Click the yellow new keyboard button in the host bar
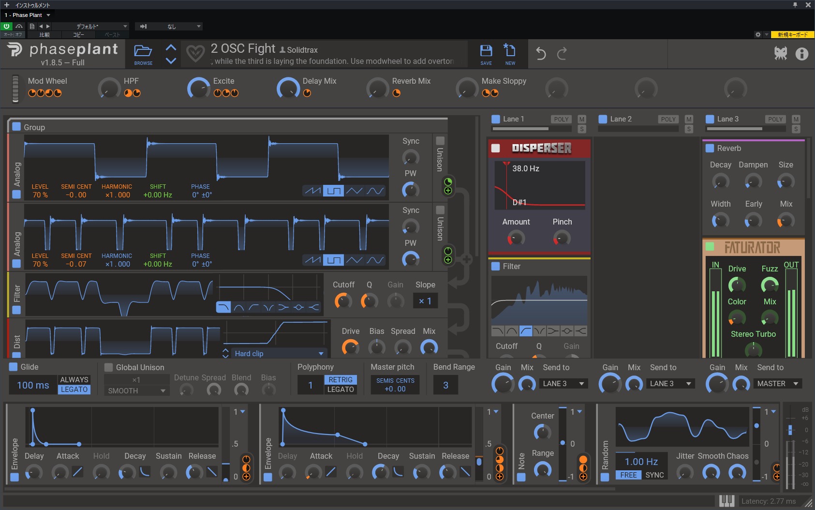Viewport: 815px width, 510px height. [x=792, y=35]
